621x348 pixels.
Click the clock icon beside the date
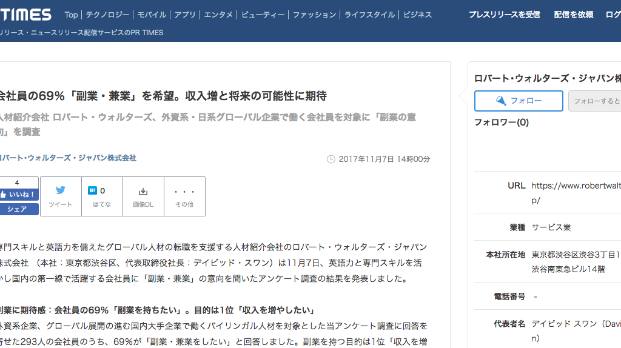pos(331,159)
